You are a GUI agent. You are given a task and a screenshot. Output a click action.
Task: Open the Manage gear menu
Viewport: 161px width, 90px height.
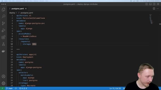tap(3, 83)
